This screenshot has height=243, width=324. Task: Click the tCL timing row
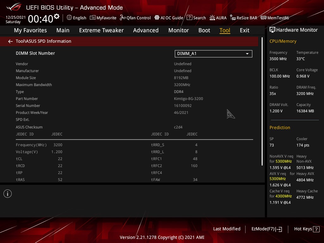(x=39, y=159)
